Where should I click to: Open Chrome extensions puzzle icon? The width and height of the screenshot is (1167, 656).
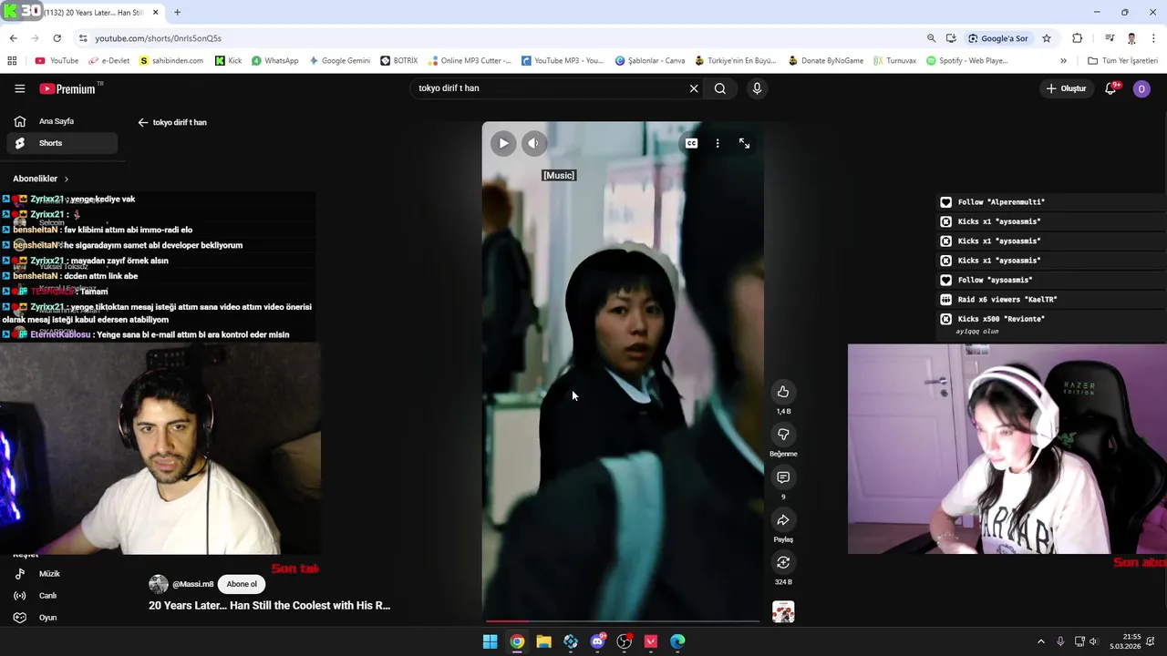[x=1077, y=38]
